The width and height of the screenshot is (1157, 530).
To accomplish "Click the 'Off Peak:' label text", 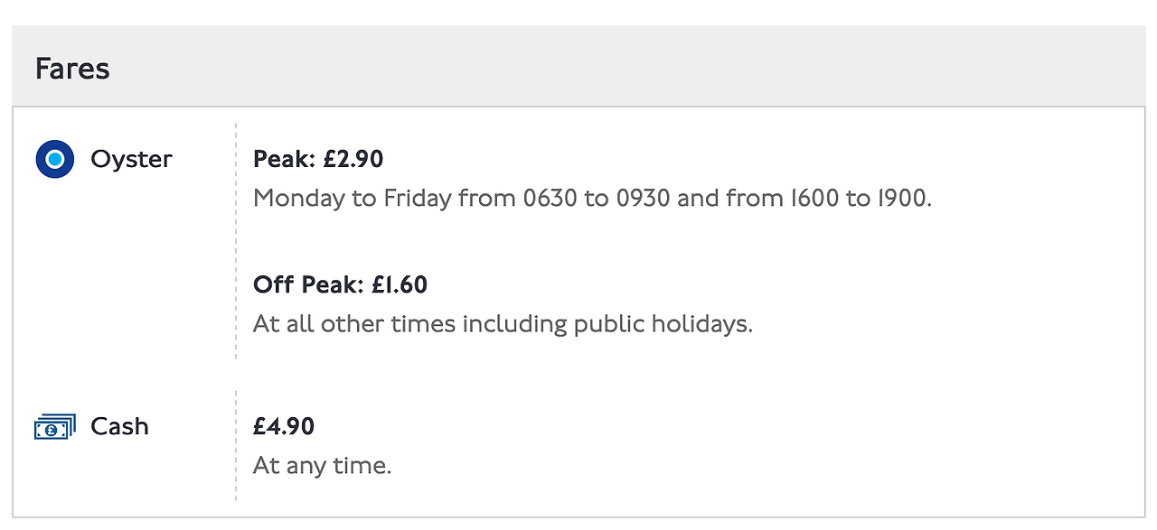I will tap(307, 285).
